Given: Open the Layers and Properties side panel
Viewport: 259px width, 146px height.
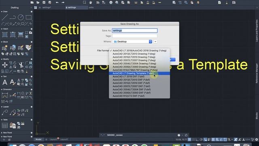Looking at the screenshot, I should [x=257, y=31].
